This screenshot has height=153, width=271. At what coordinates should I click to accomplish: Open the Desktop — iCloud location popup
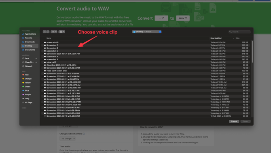147,32
